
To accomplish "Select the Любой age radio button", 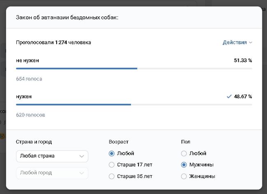I will point(112,153).
